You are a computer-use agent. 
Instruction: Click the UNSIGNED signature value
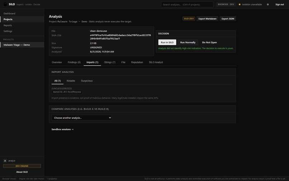point(96,47)
